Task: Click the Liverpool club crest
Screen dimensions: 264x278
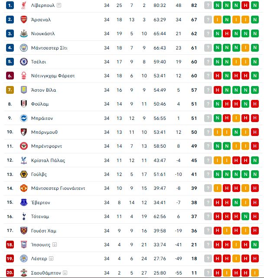Action: click(24, 5)
